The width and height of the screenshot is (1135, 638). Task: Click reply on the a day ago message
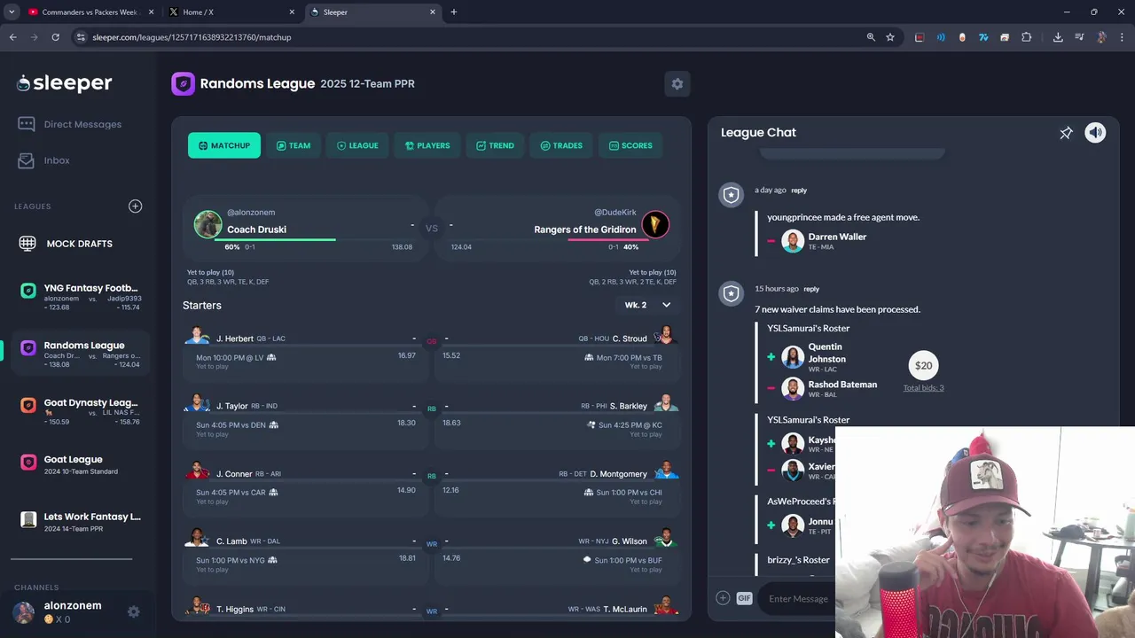(x=799, y=191)
